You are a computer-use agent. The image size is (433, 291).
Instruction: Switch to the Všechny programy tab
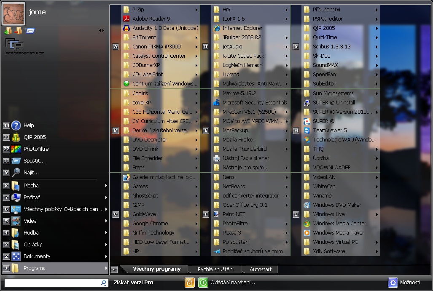point(156,269)
